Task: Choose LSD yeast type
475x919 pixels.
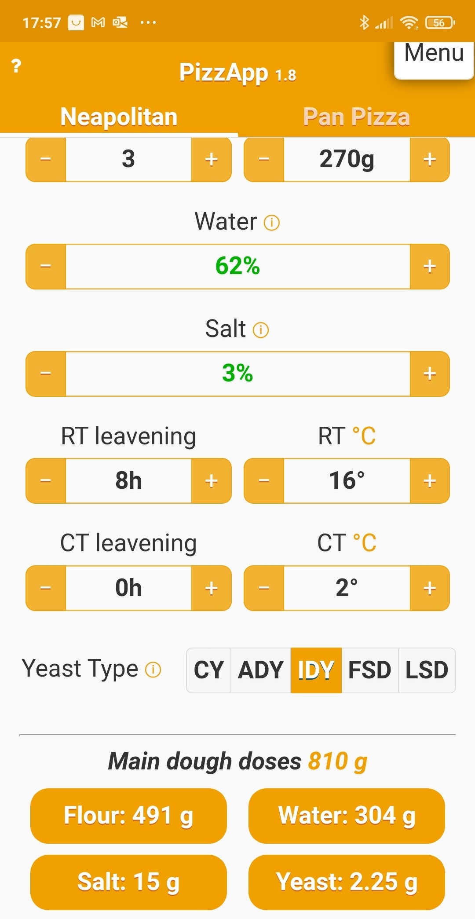Action: coord(426,670)
